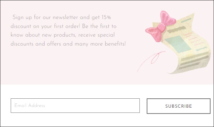The height and width of the screenshot is (127, 214).
Task: Click the SUBSCRIBE button
Action: (x=178, y=106)
